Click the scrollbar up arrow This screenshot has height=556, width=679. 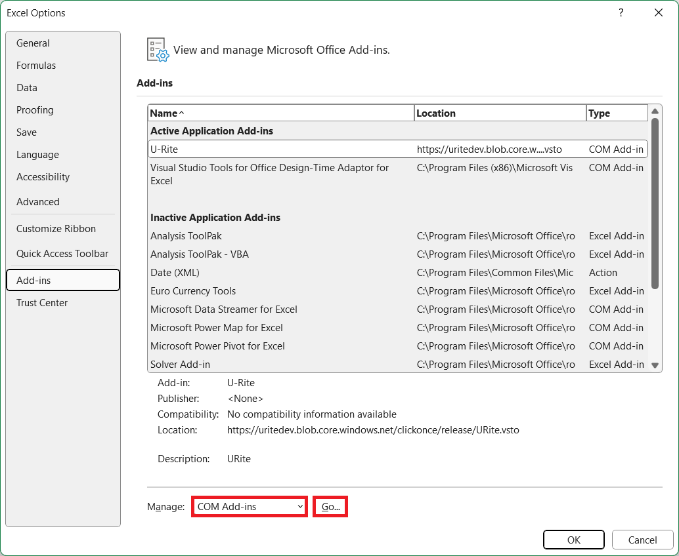pyautogui.click(x=655, y=111)
